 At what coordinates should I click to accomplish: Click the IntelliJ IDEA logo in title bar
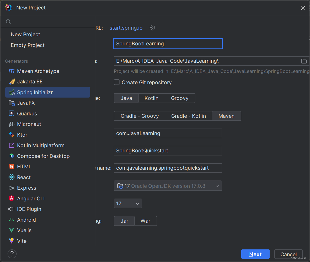[8, 8]
